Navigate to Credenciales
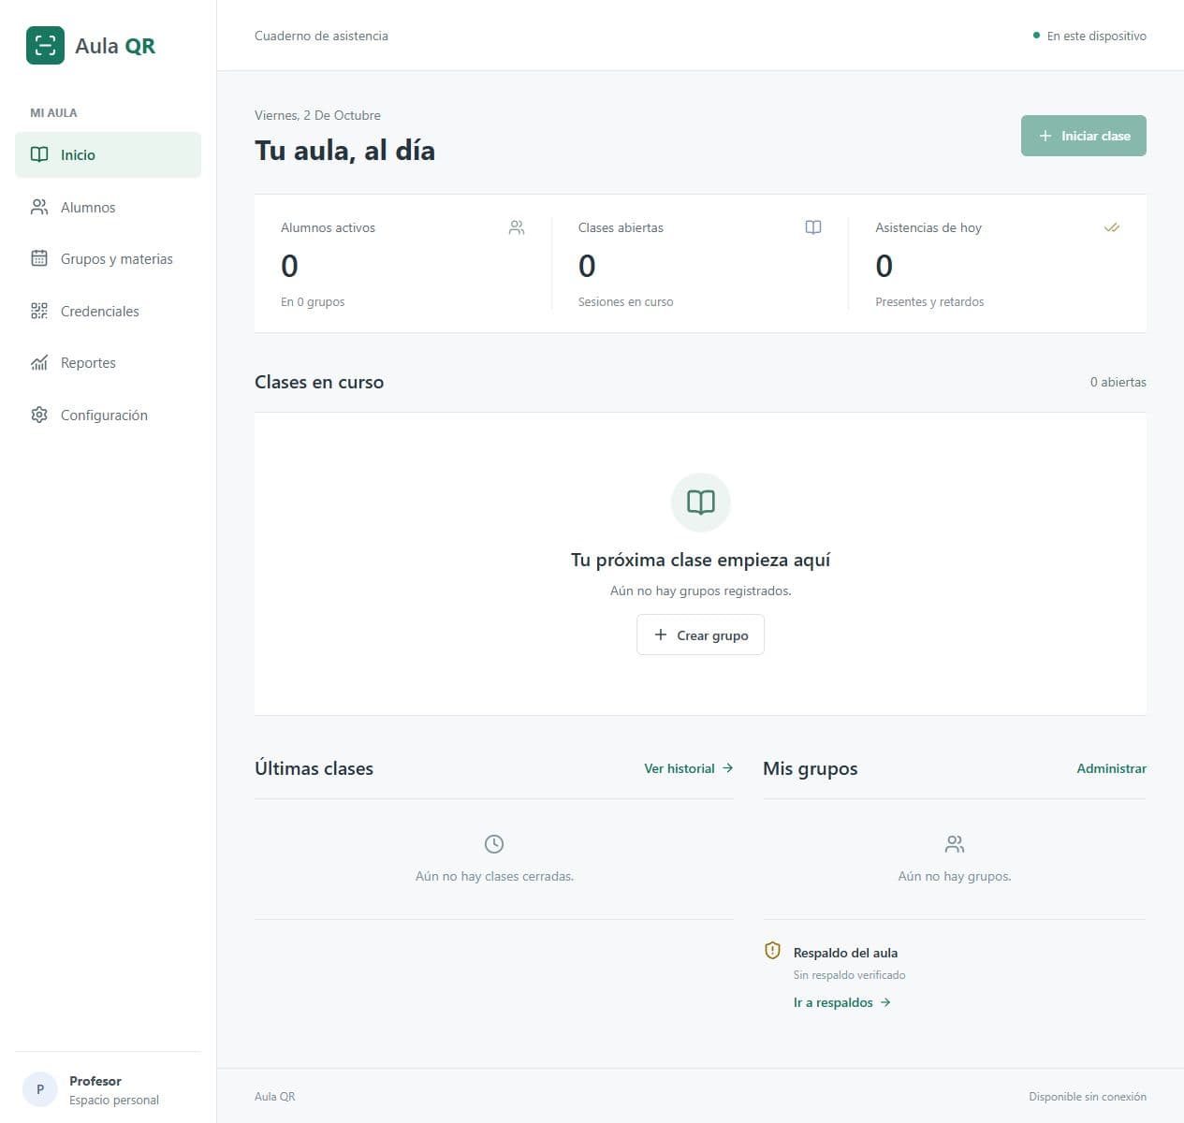 point(108,311)
